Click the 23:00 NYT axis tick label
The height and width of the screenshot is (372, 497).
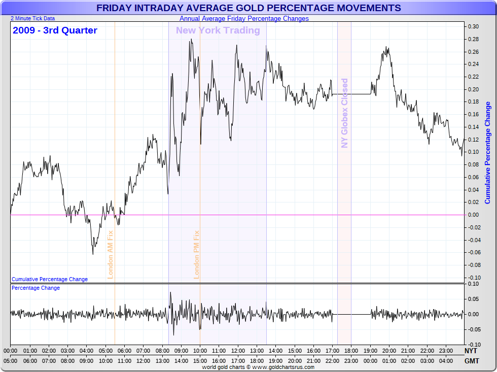[446, 351]
